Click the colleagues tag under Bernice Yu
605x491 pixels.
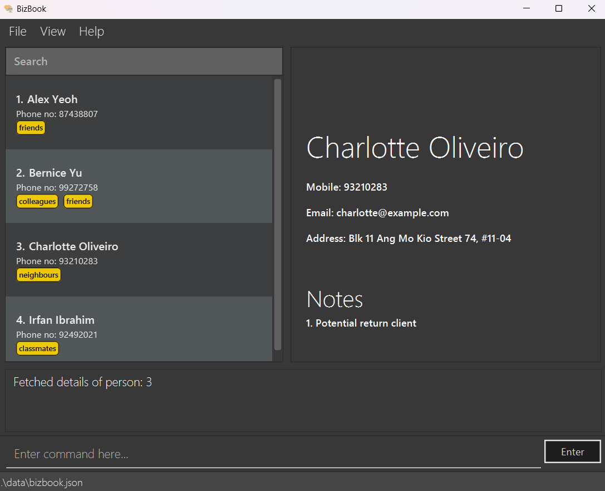click(x=37, y=201)
